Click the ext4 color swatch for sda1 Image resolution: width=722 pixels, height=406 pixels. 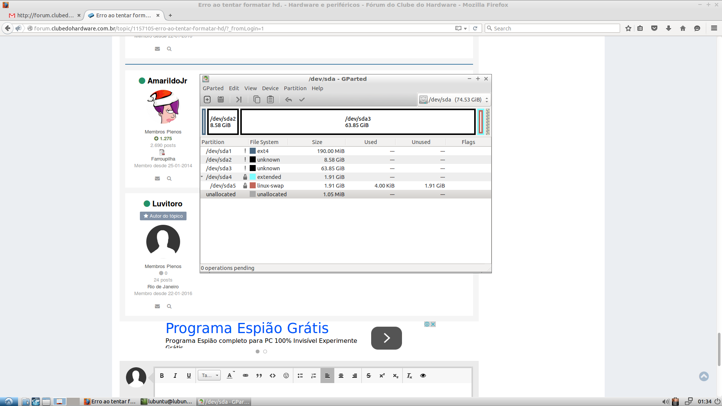pyautogui.click(x=253, y=151)
